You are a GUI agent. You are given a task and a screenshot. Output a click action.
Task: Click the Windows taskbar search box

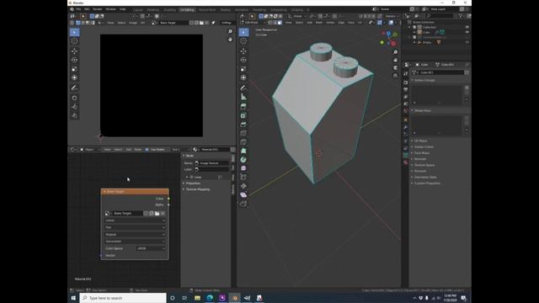pos(123,298)
